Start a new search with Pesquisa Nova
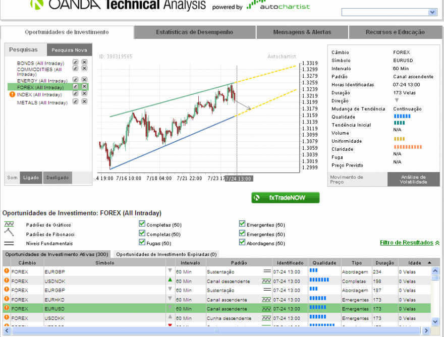 [x=70, y=50]
